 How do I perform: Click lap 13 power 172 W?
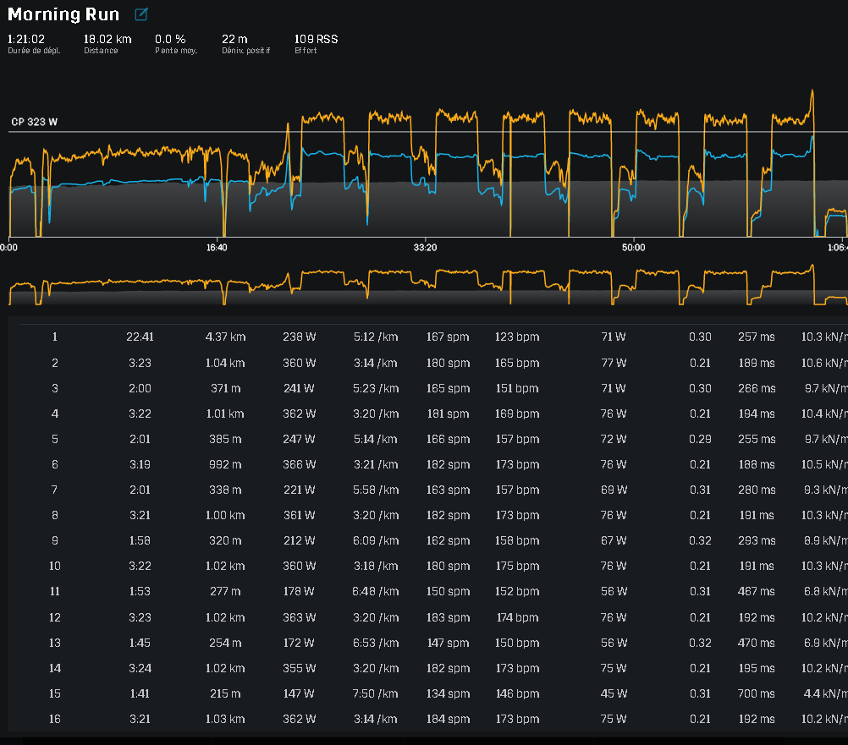tap(299, 643)
